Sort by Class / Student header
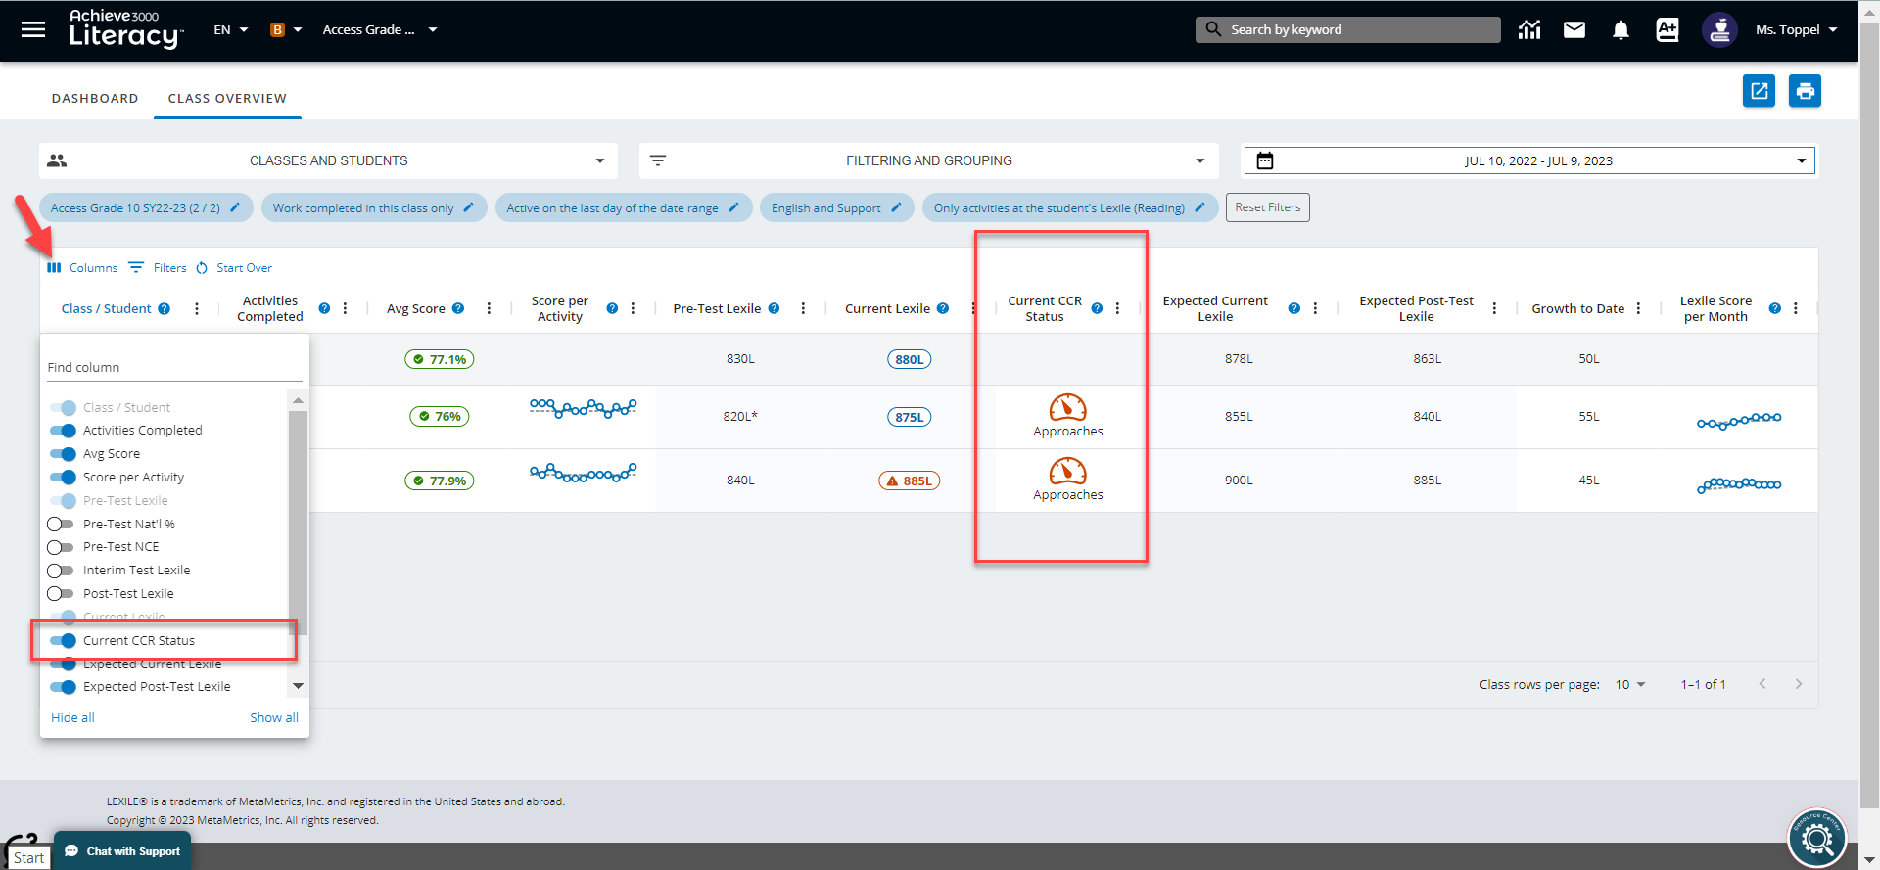The height and width of the screenshot is (870, 1880). pos(106,308)
